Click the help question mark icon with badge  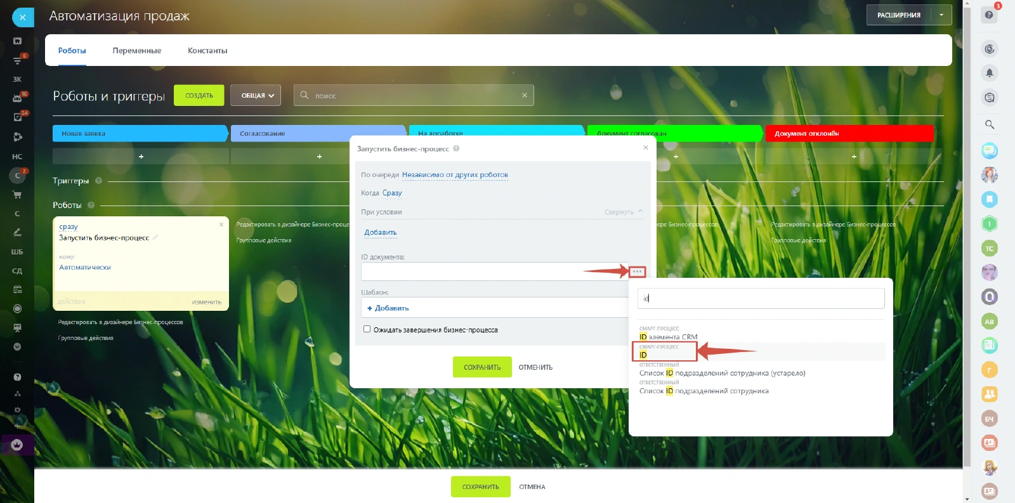click(989, 15)
